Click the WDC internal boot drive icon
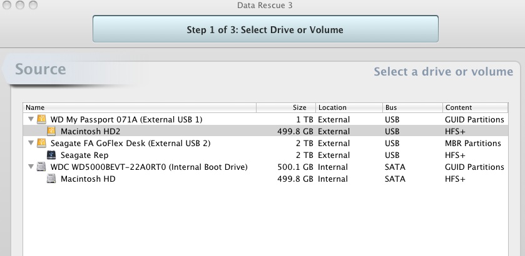This screenshot has width=525, height=256. click(41, 167)
